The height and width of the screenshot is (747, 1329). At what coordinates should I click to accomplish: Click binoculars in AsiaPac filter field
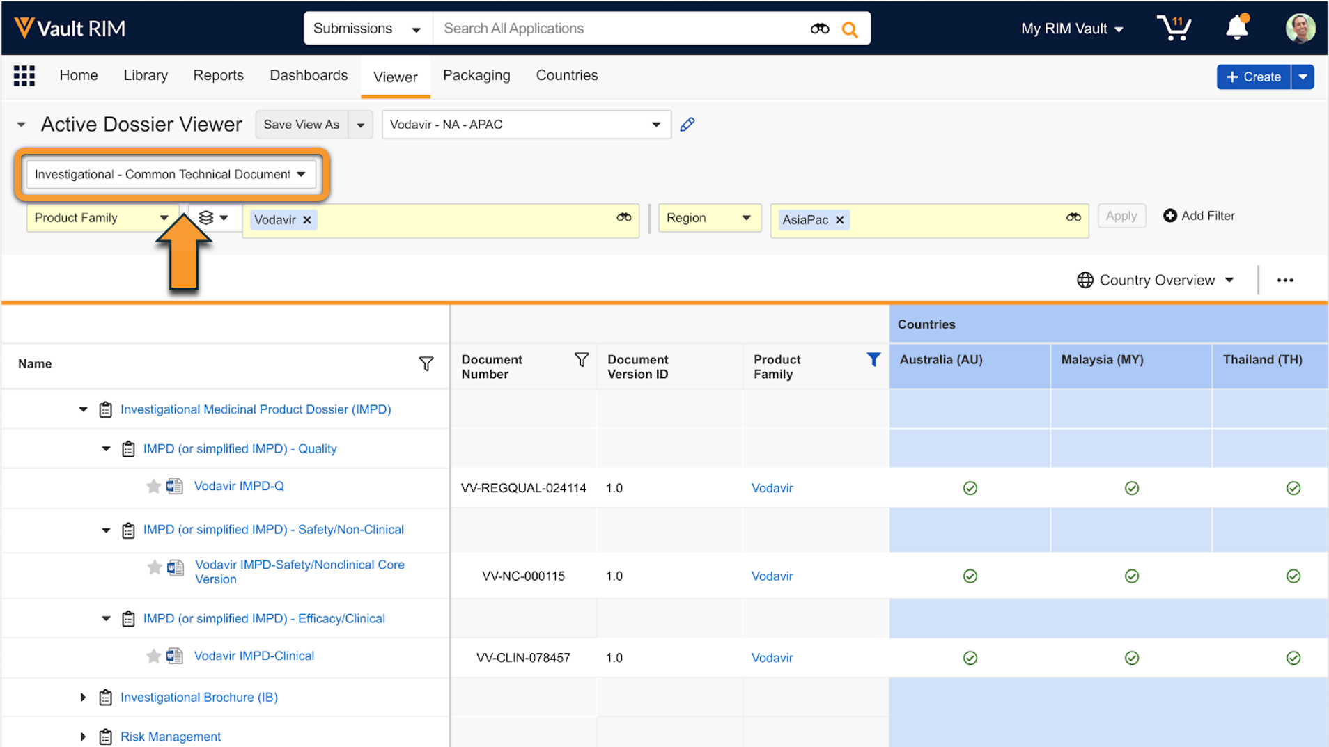[x=1073, y=218]
